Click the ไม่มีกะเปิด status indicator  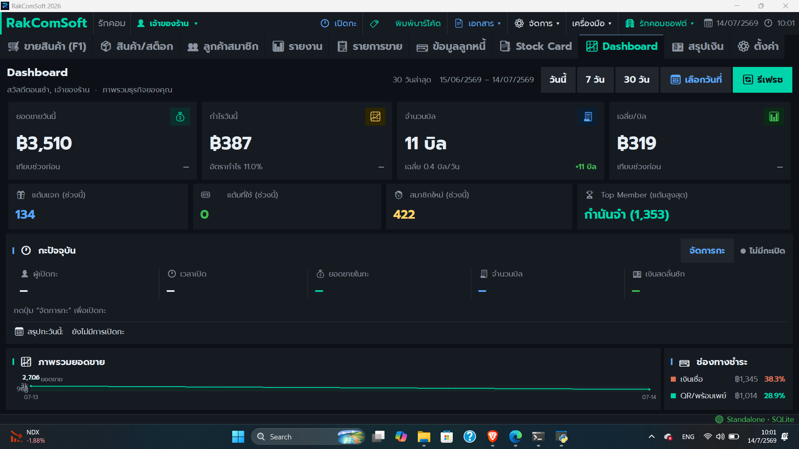point(763,251)
